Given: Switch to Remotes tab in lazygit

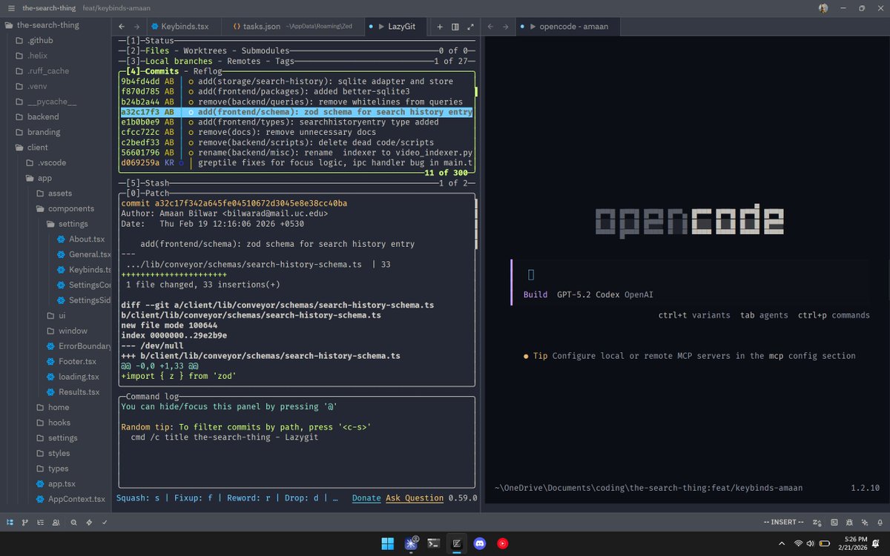Looking at the screenshot, I should (x=243, y=61).
